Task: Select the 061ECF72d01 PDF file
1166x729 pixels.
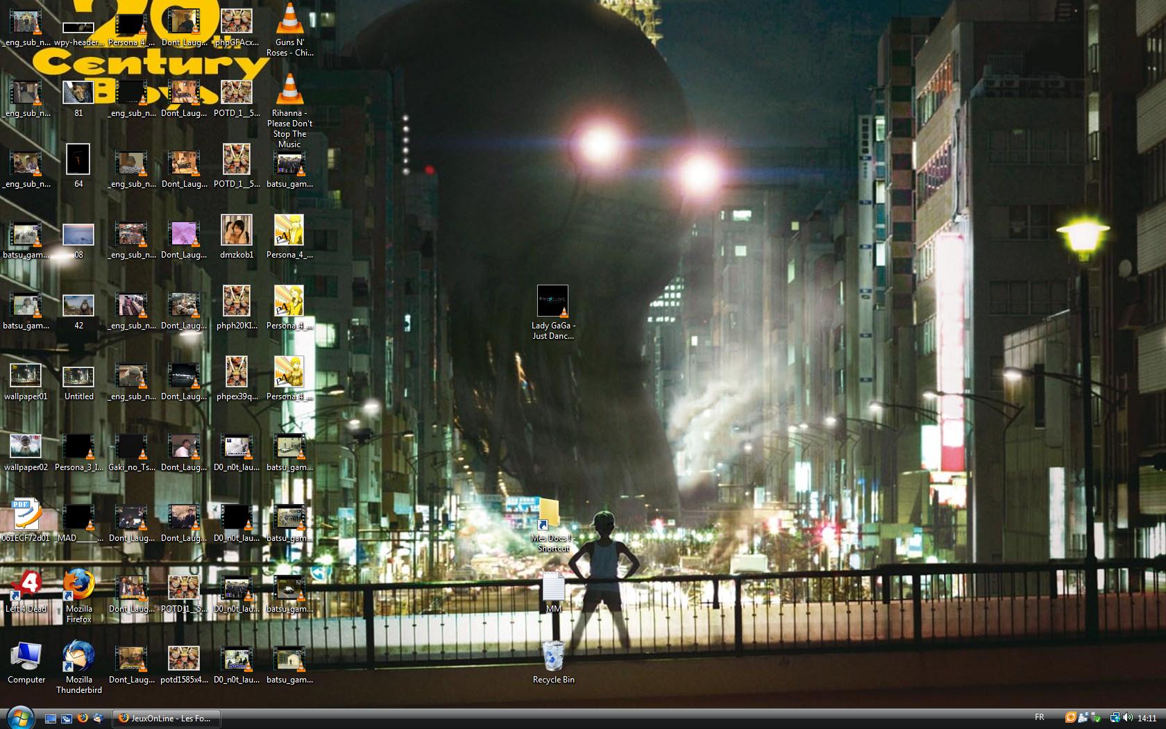Action: pos(26,521)
